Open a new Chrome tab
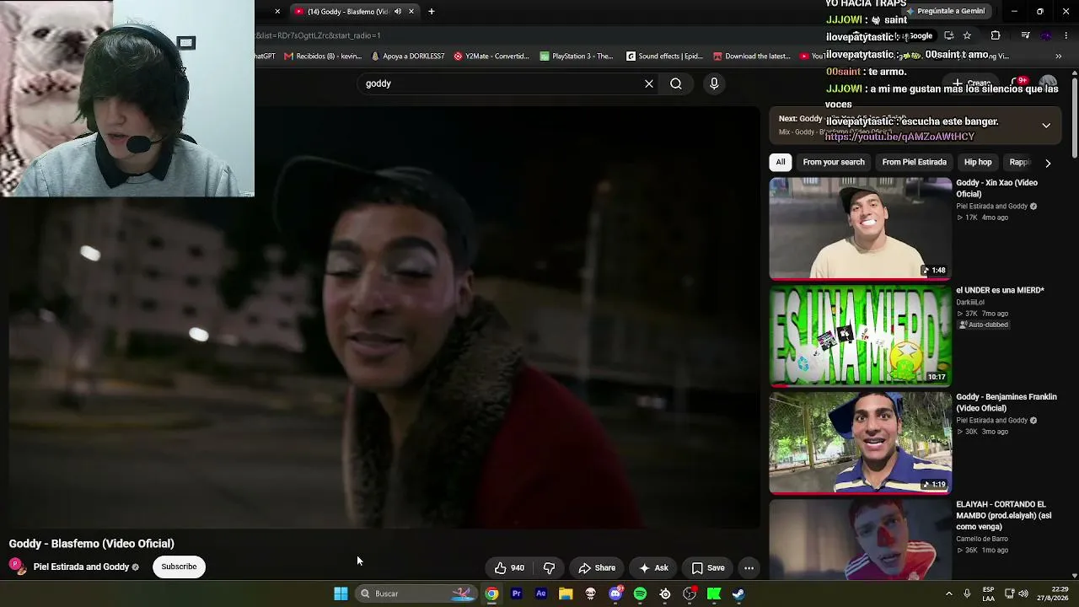The image size is (1079, 607). pyautogui.click(x=432, y=11)
